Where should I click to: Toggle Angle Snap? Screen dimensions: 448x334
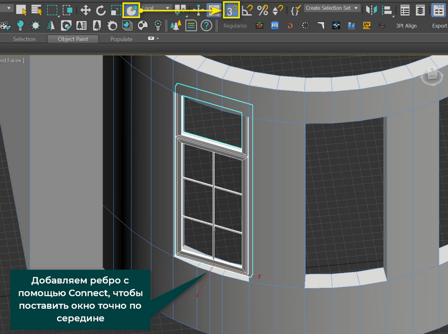248,10
